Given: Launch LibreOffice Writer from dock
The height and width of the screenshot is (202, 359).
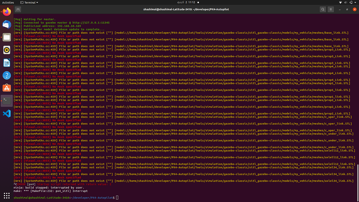Looking at the screenshot, I should [x=7, y=62].
